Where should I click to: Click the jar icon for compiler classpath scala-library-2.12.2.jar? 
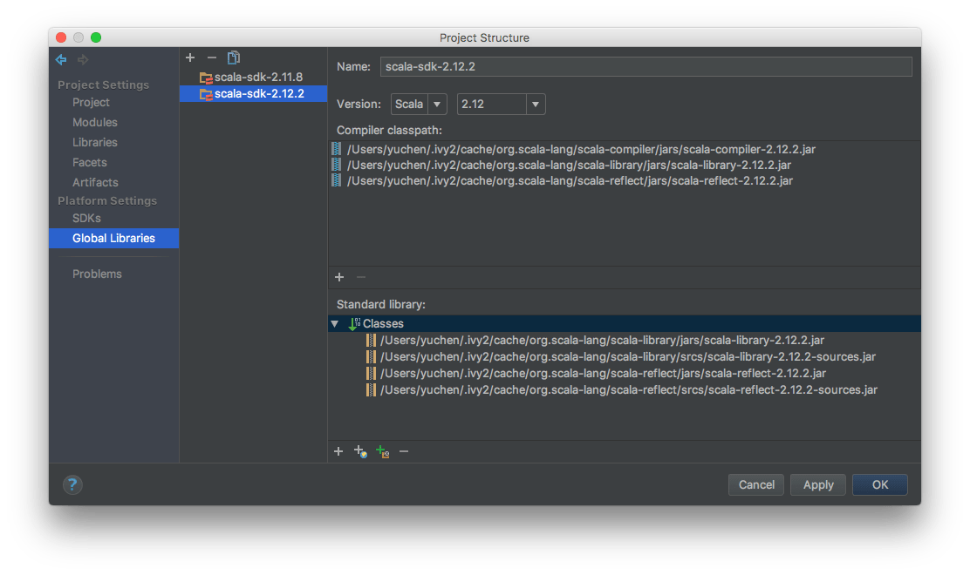pos(336,165)
